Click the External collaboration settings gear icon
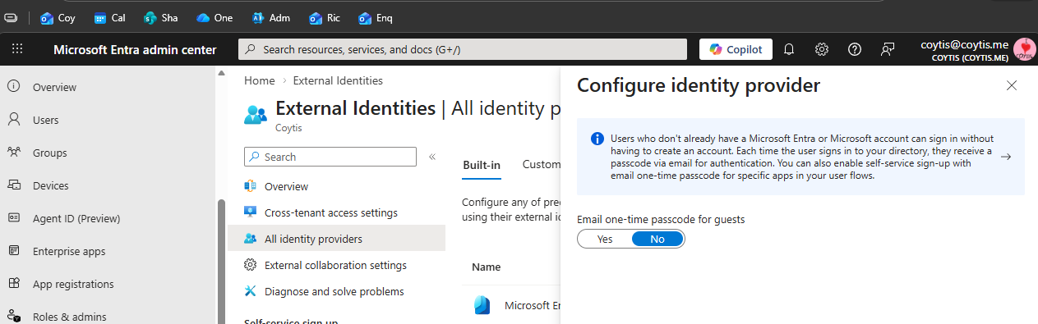The image size is (1038, 324). [x=251, y=265]
